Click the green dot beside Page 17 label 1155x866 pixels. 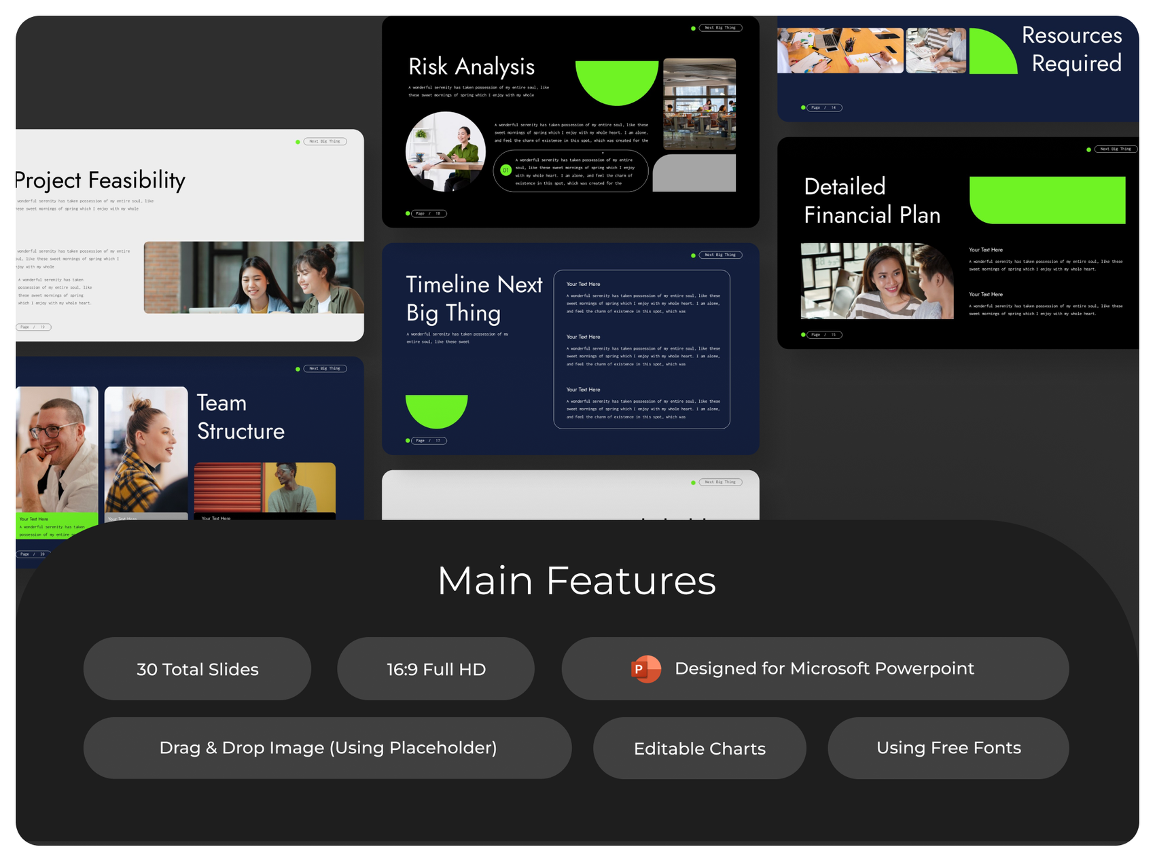(408, 440)
